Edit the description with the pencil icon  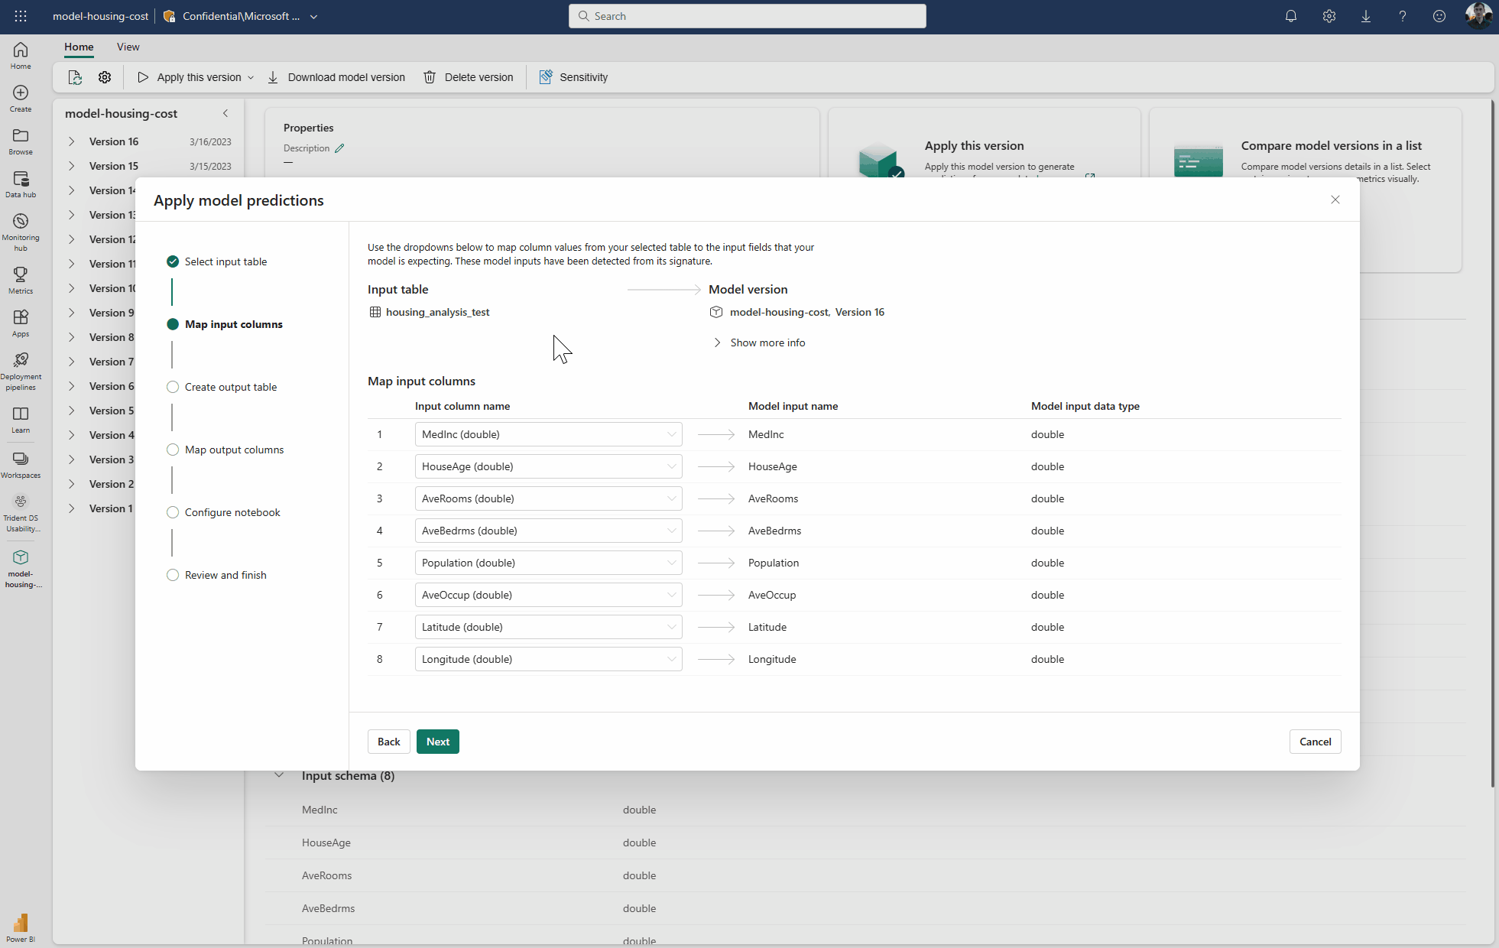(339, 148)
